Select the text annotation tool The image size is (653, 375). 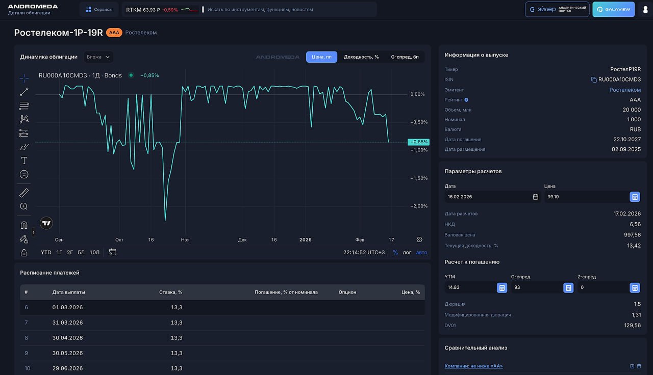(x=24, y=160)
